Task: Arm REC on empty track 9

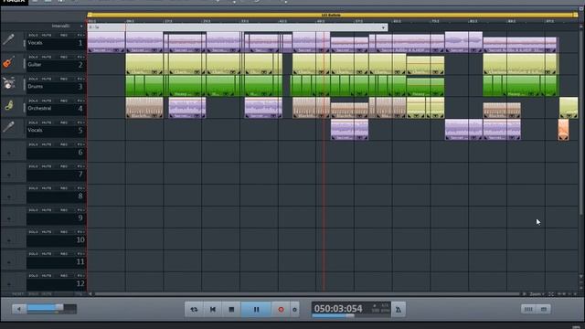Action: click(x=64, y=210)
